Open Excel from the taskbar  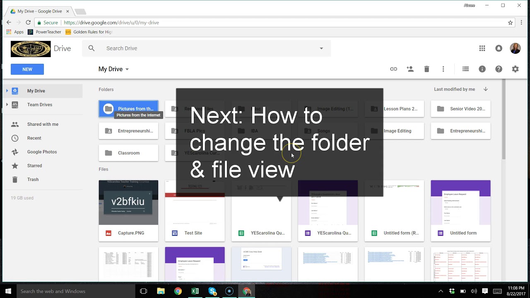click(195, 291)
